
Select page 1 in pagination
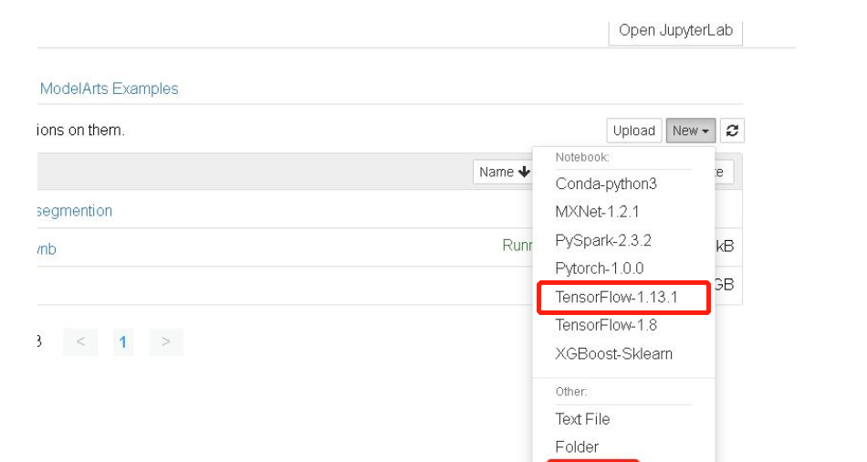click(123, 342)
